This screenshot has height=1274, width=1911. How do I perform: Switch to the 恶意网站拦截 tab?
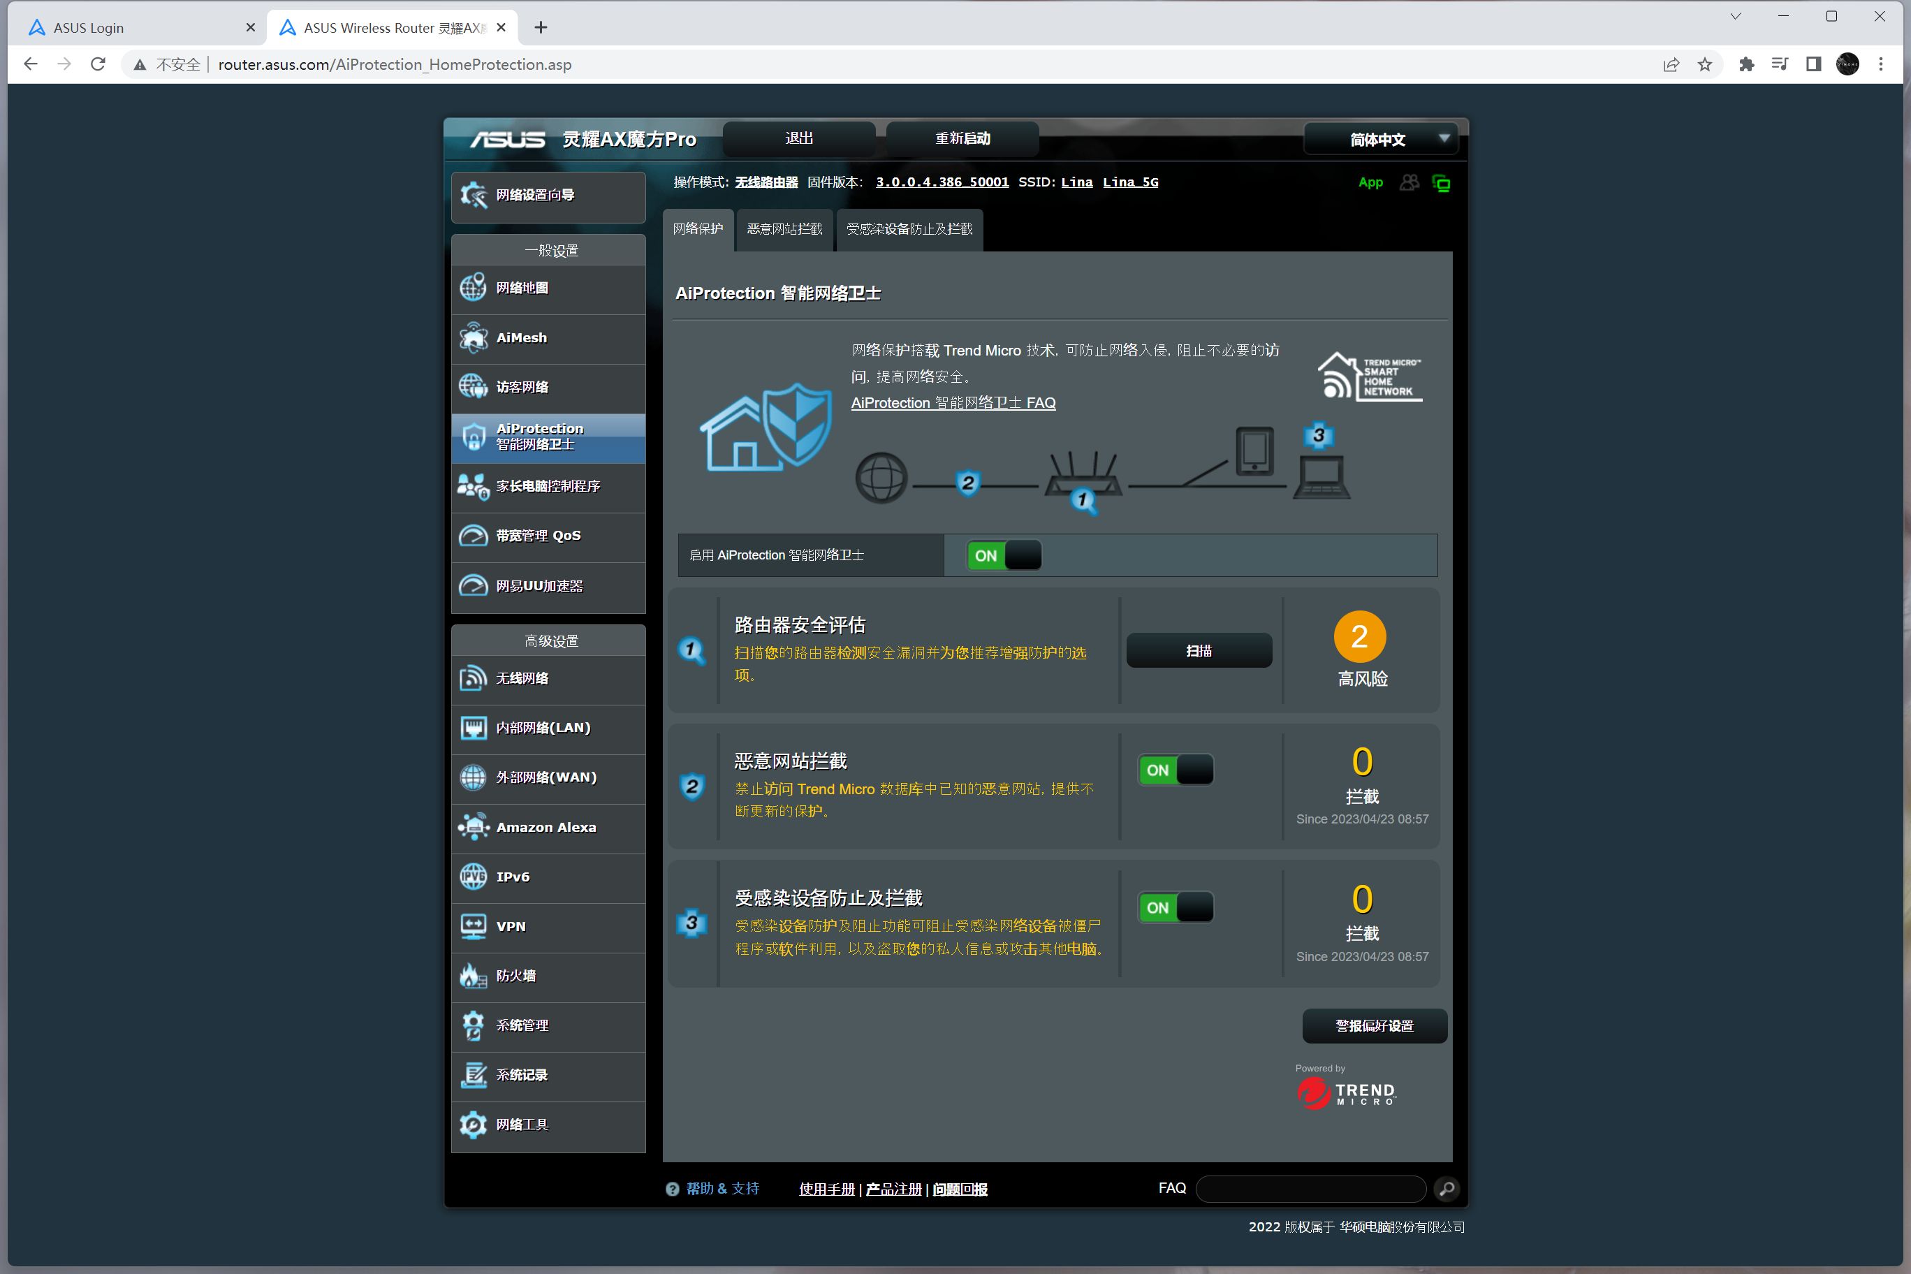[x=784, y=229]
